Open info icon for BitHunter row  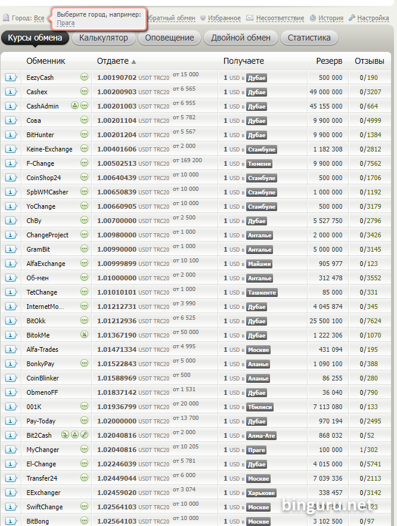click(x=11, y=135)
